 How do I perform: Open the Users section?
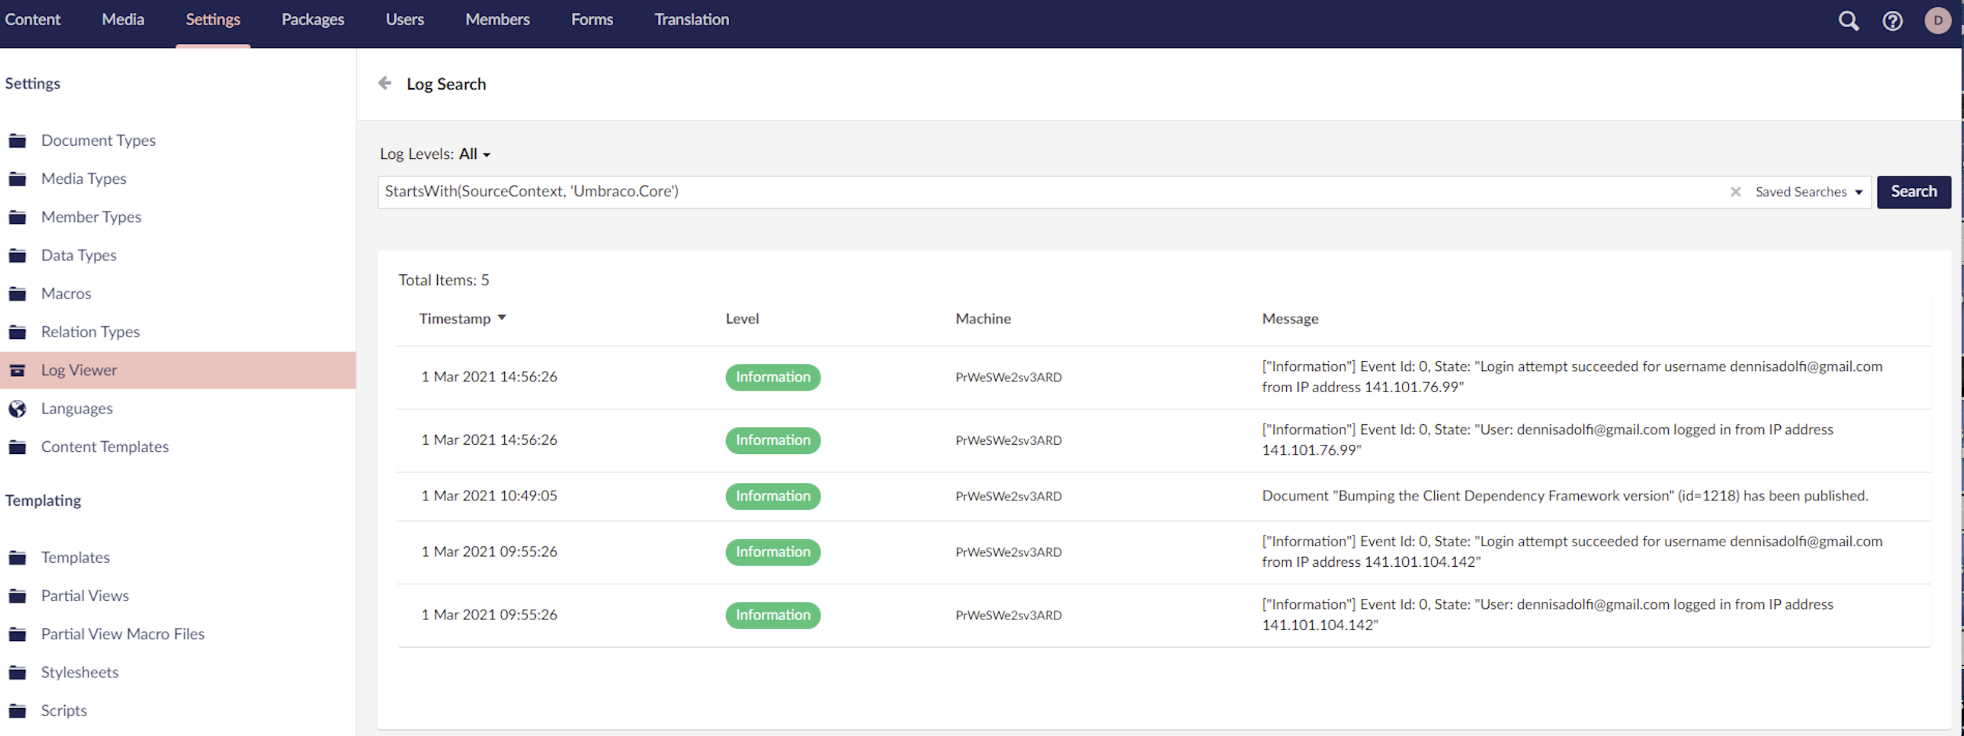(x=405, y=20)
